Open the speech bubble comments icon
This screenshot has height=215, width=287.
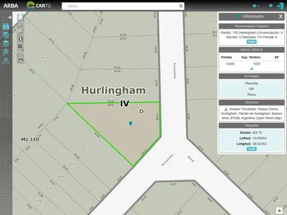click(x=6, y=52)
